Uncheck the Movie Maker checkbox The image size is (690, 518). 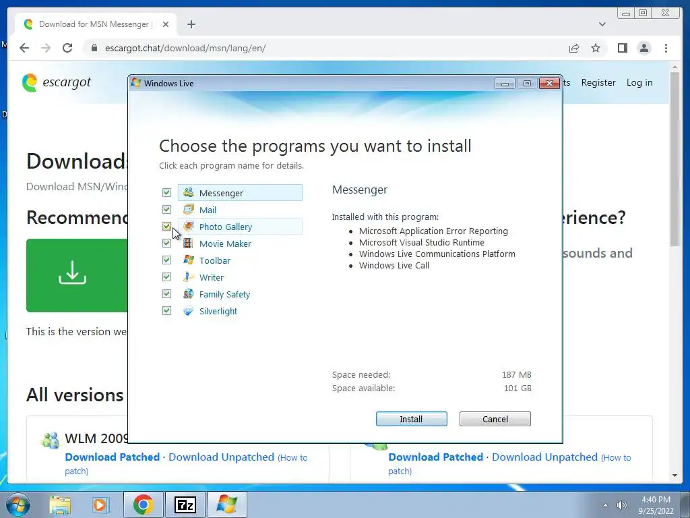(167, 243)
